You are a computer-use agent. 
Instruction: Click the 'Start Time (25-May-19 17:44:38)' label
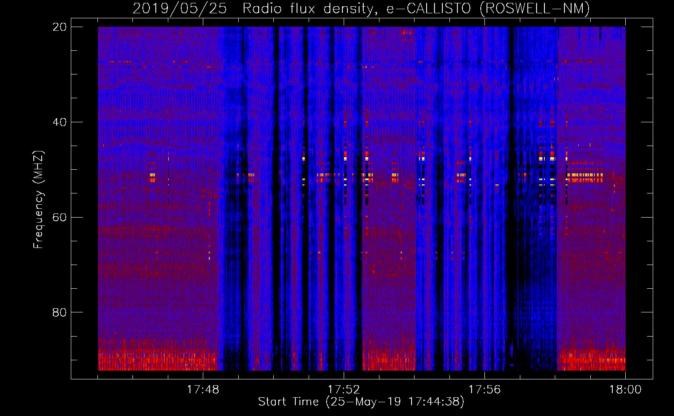click(x=361, y=402)
